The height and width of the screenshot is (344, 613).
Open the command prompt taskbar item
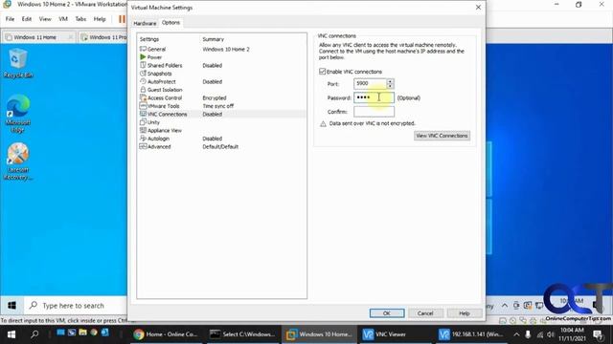pos(242,334)
